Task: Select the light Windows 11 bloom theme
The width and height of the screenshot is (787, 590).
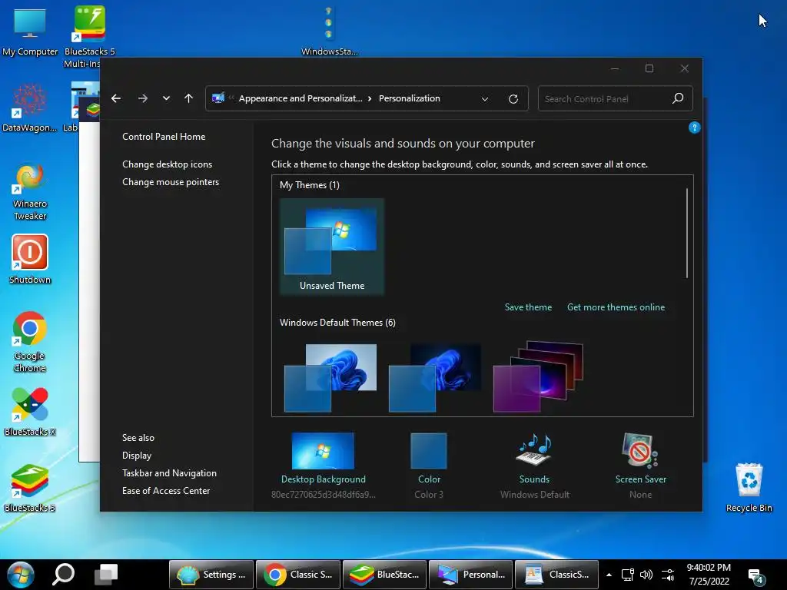Action: (330, 378)
